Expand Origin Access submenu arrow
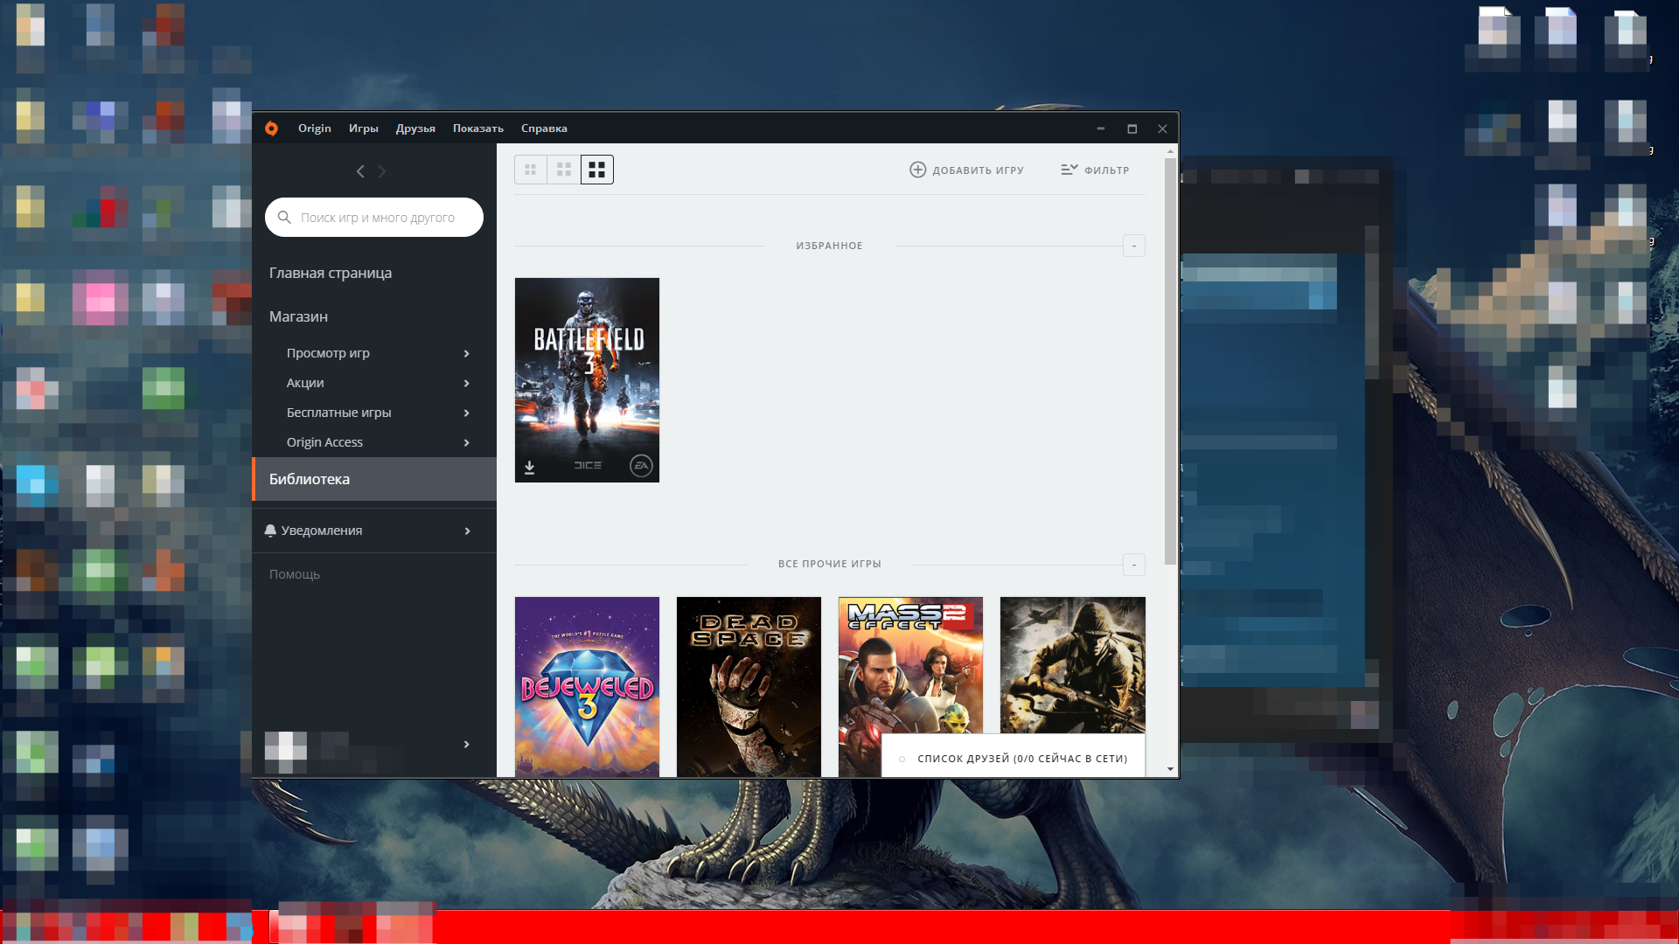 tap(467, 442)
